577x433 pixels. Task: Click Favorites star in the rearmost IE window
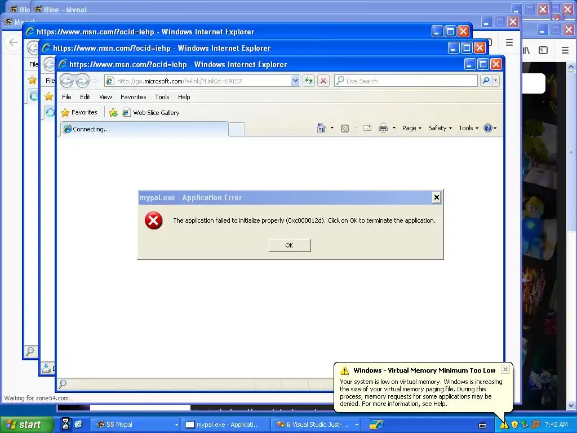click(32, 80)
